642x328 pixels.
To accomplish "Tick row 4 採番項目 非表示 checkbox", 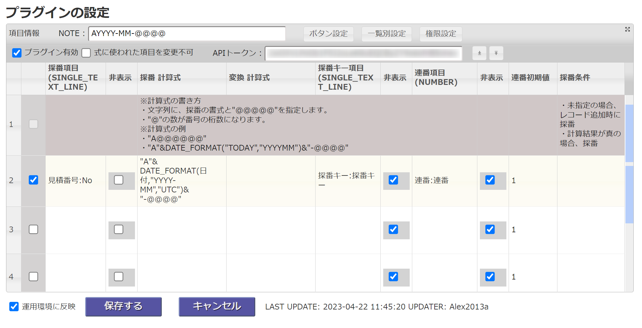I will click(x=119, y=277).
